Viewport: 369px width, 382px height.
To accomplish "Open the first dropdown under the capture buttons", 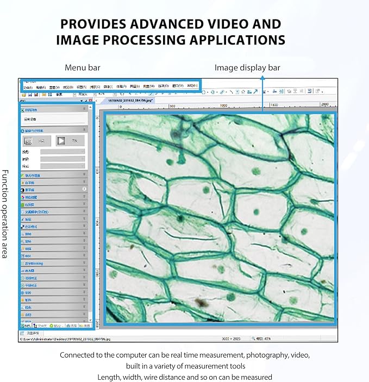I will coord(62,152).
